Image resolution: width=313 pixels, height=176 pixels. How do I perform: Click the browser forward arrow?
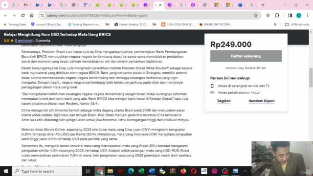click(14, 15)
